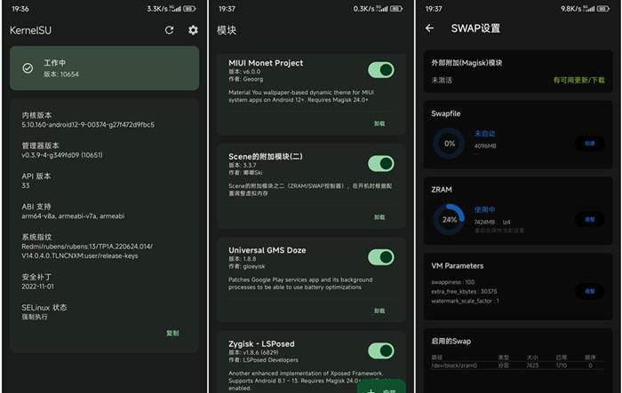Open the available update/download link
Image resolution: width=622 pixels, height=393 pixels.
pyautogui.click(x=577, y=80)
